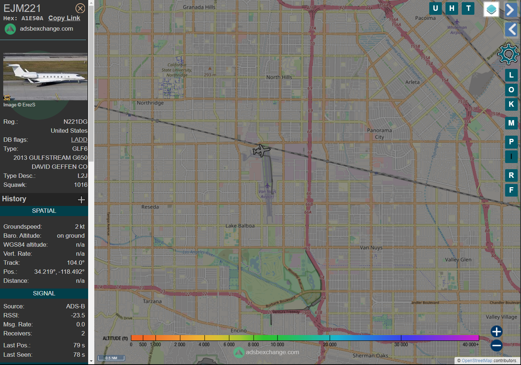Viewport: 521px width, 365px height.
Task: Click the Image © ErezS photo credit
Action: tap(19, 105)
